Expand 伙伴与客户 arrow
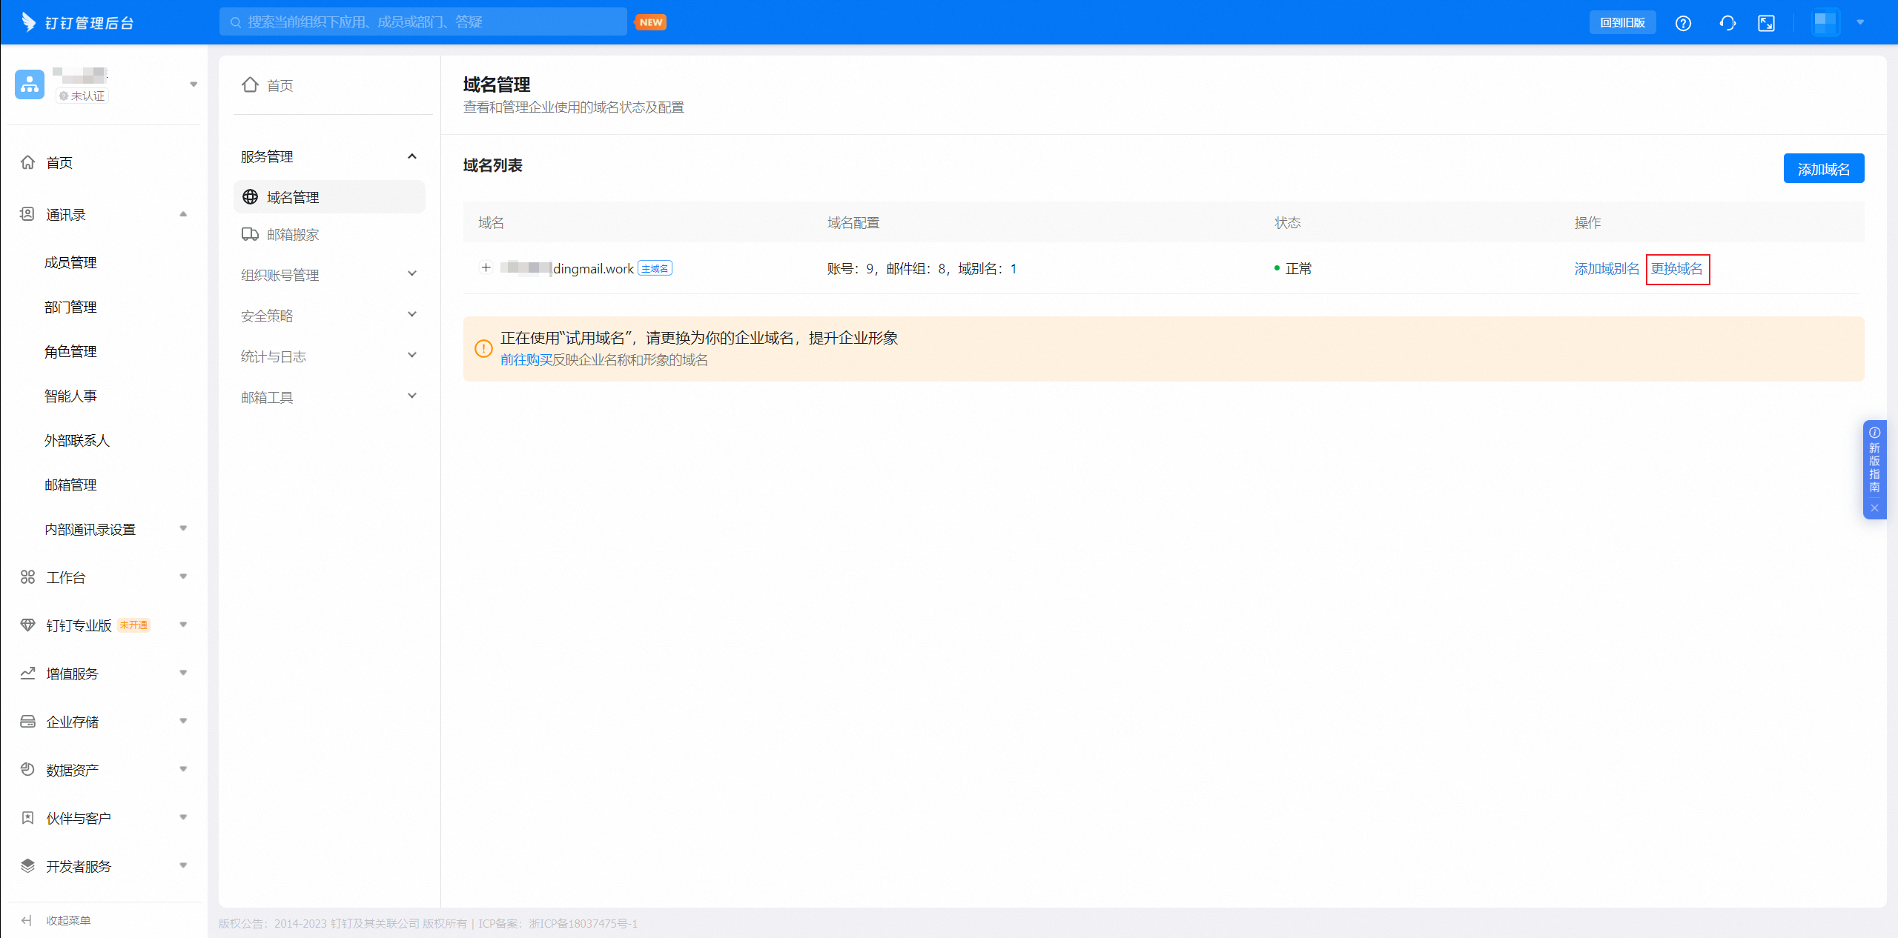 183,817
